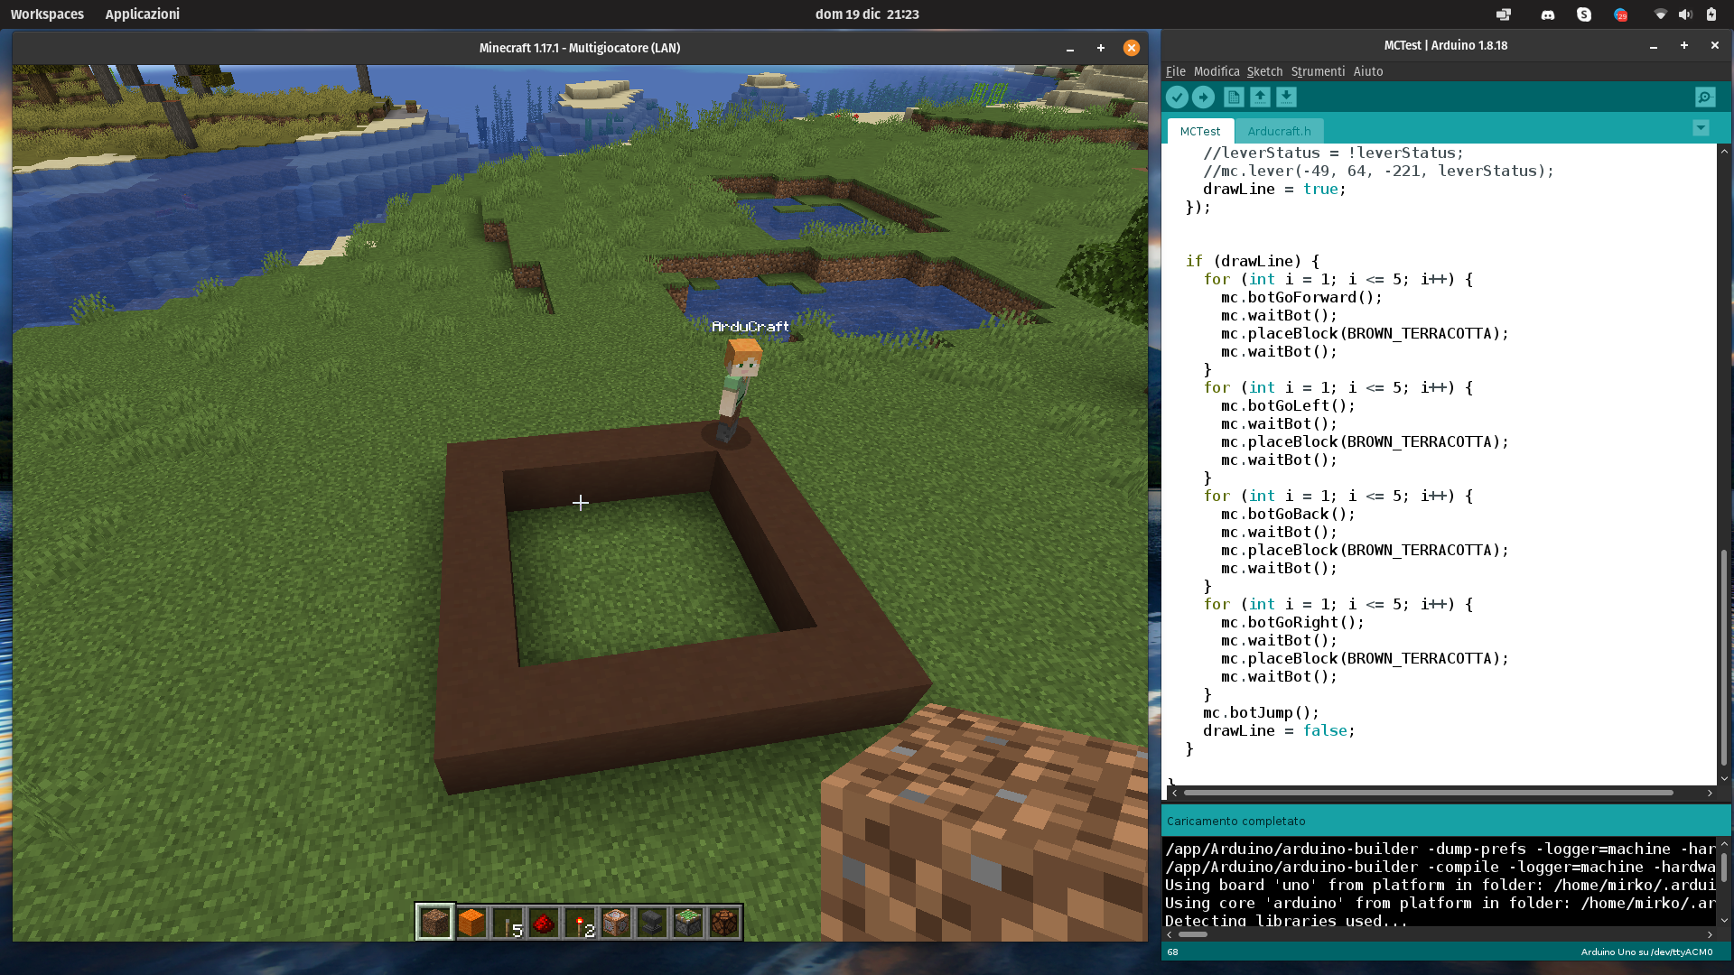Screen dimensions: 1734x975
Task: Click the Arduino Uno su /dev/ttyACM0 status text
Action: (1646, 952)
